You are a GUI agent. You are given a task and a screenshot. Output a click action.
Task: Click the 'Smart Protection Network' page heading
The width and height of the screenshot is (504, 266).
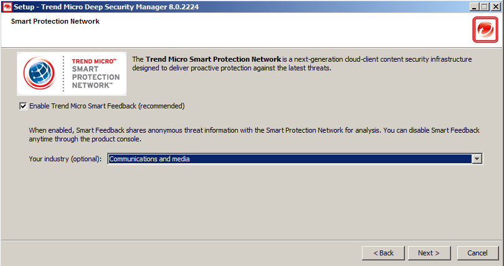coord(55,21)
